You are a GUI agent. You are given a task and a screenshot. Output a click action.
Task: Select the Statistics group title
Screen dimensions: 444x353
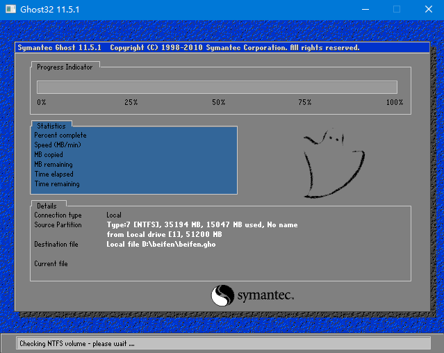[x=51, y=126]
